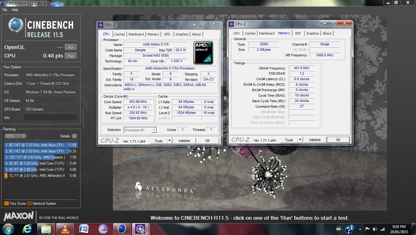Show hidden system tray icons

pyautogui.click(x=360, y=229)
